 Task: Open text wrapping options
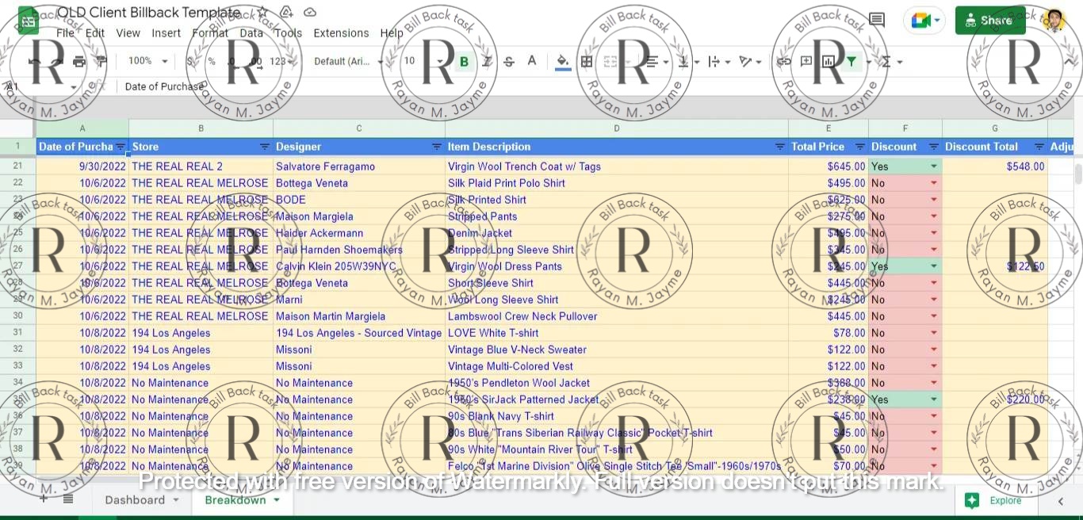[x=718, y=61]
